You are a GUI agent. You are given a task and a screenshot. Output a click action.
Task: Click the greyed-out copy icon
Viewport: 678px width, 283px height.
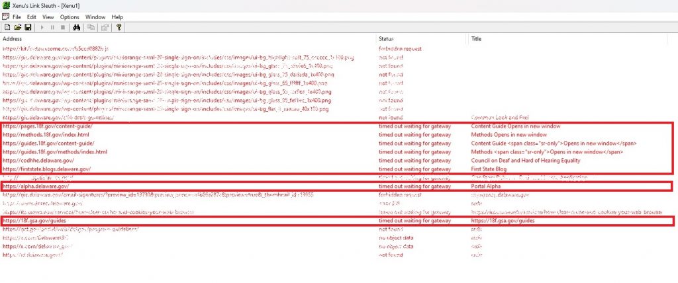click(91, 27)
